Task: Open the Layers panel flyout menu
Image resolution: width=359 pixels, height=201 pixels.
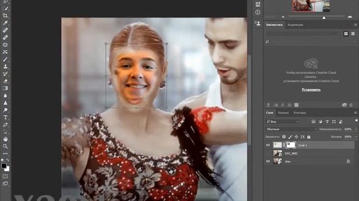Action: (355, 113)
